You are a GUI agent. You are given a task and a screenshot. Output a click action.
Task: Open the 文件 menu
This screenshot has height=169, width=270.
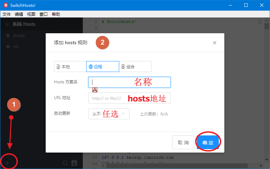click(x=7, y=14)
